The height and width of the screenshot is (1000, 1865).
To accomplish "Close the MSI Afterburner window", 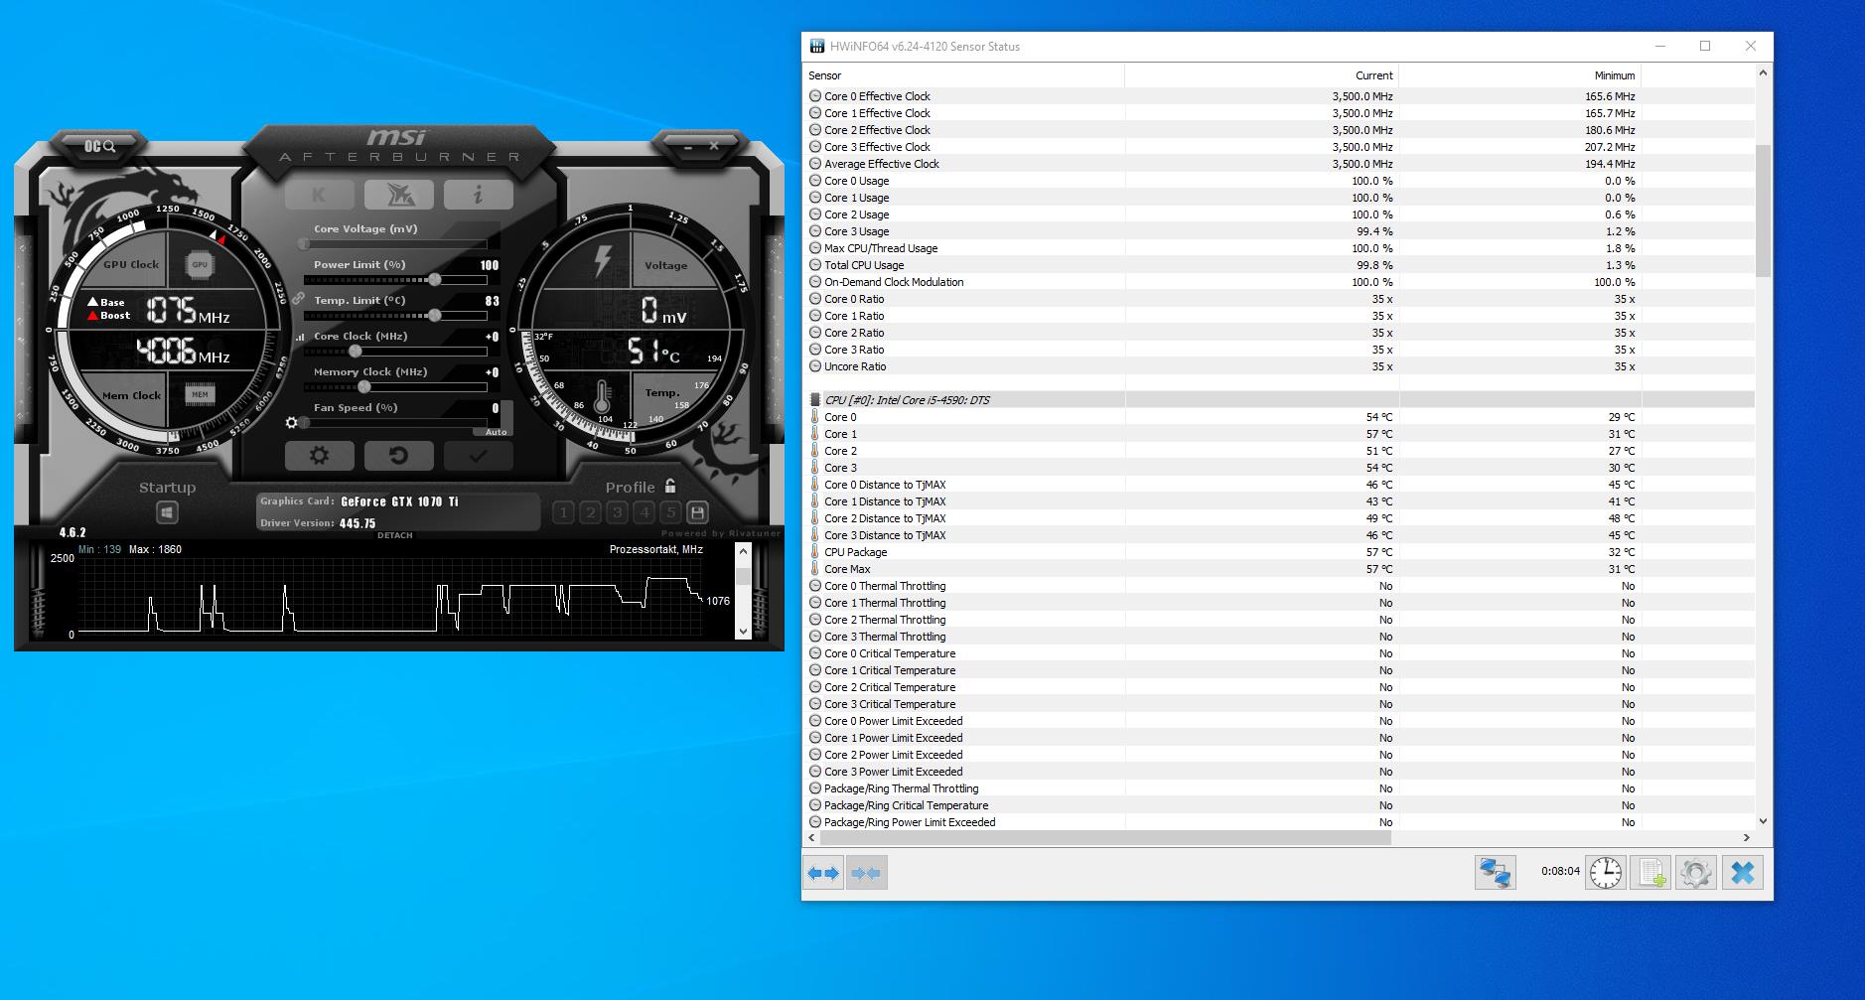I will pos(714,146).
